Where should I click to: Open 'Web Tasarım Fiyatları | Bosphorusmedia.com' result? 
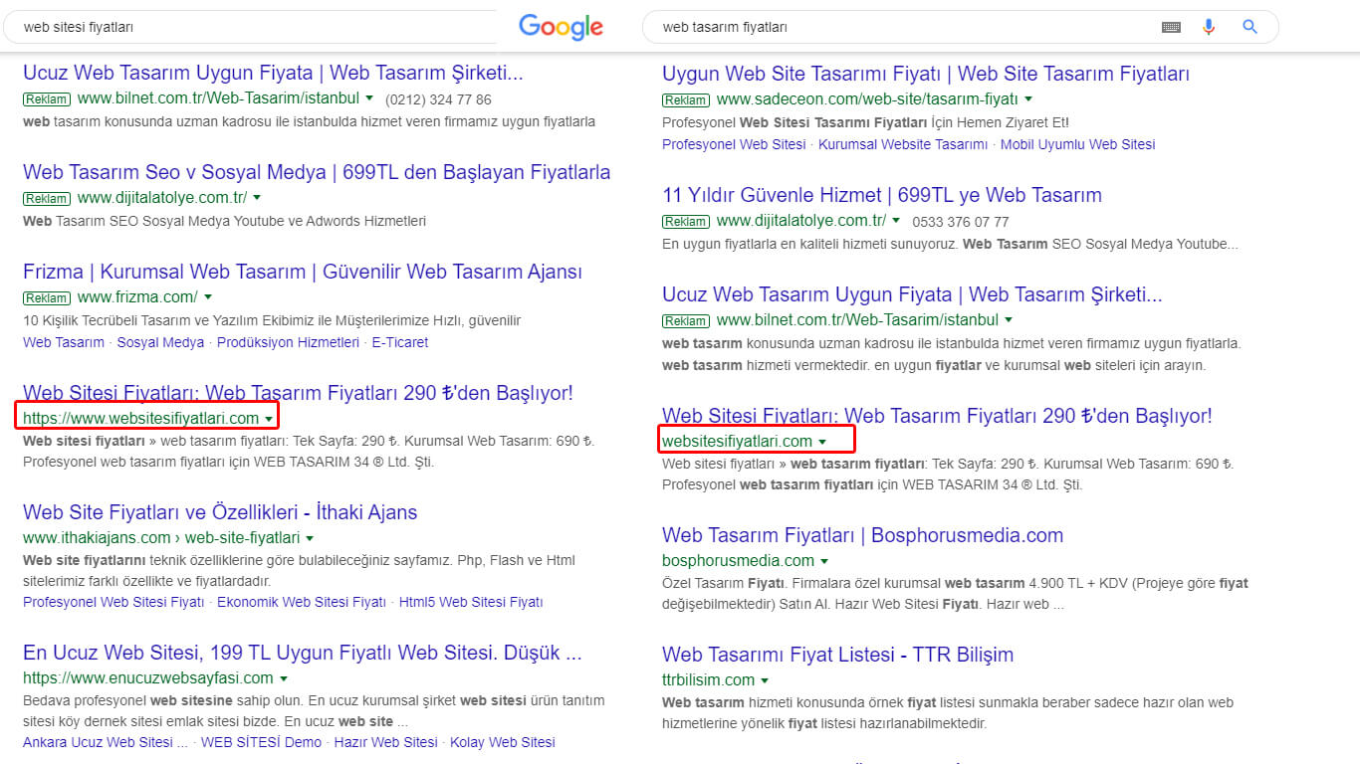coord(863,535)
